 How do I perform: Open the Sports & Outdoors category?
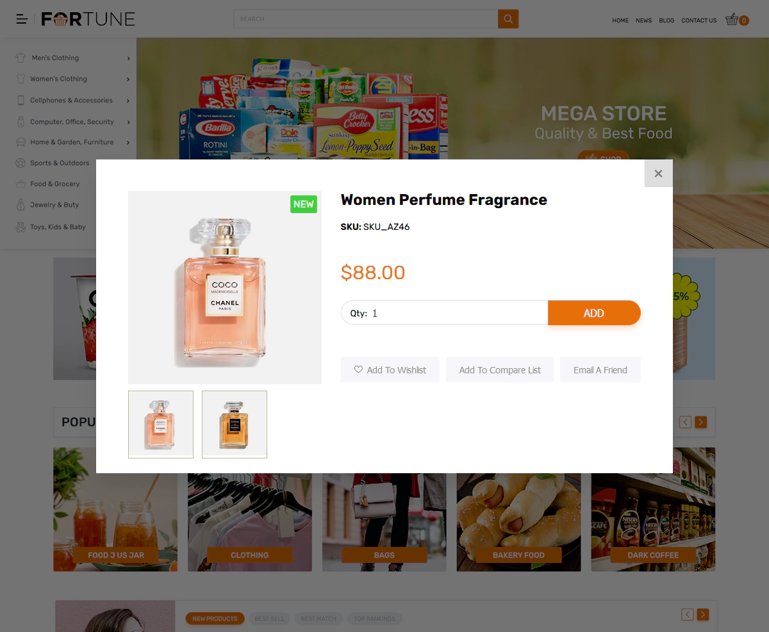click(60, 163)
